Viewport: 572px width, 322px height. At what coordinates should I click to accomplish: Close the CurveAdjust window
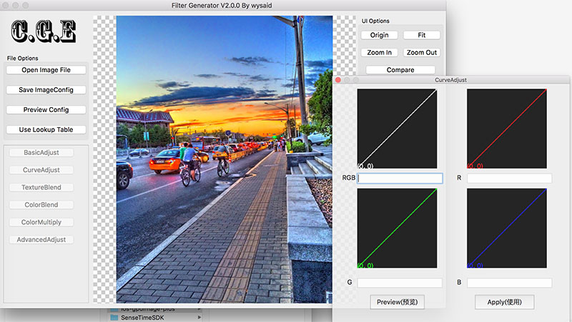click(338, 80)
